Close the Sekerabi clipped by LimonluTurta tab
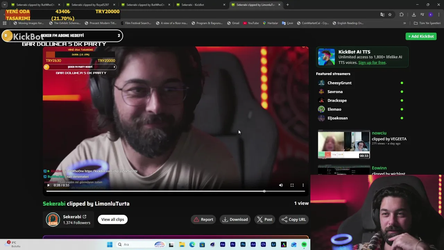Viewport: 444px width, 250px height. (279, 5)
